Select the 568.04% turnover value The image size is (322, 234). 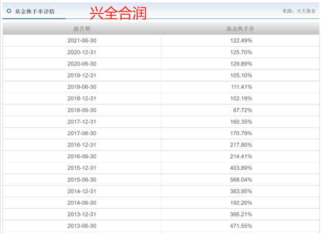241,180
